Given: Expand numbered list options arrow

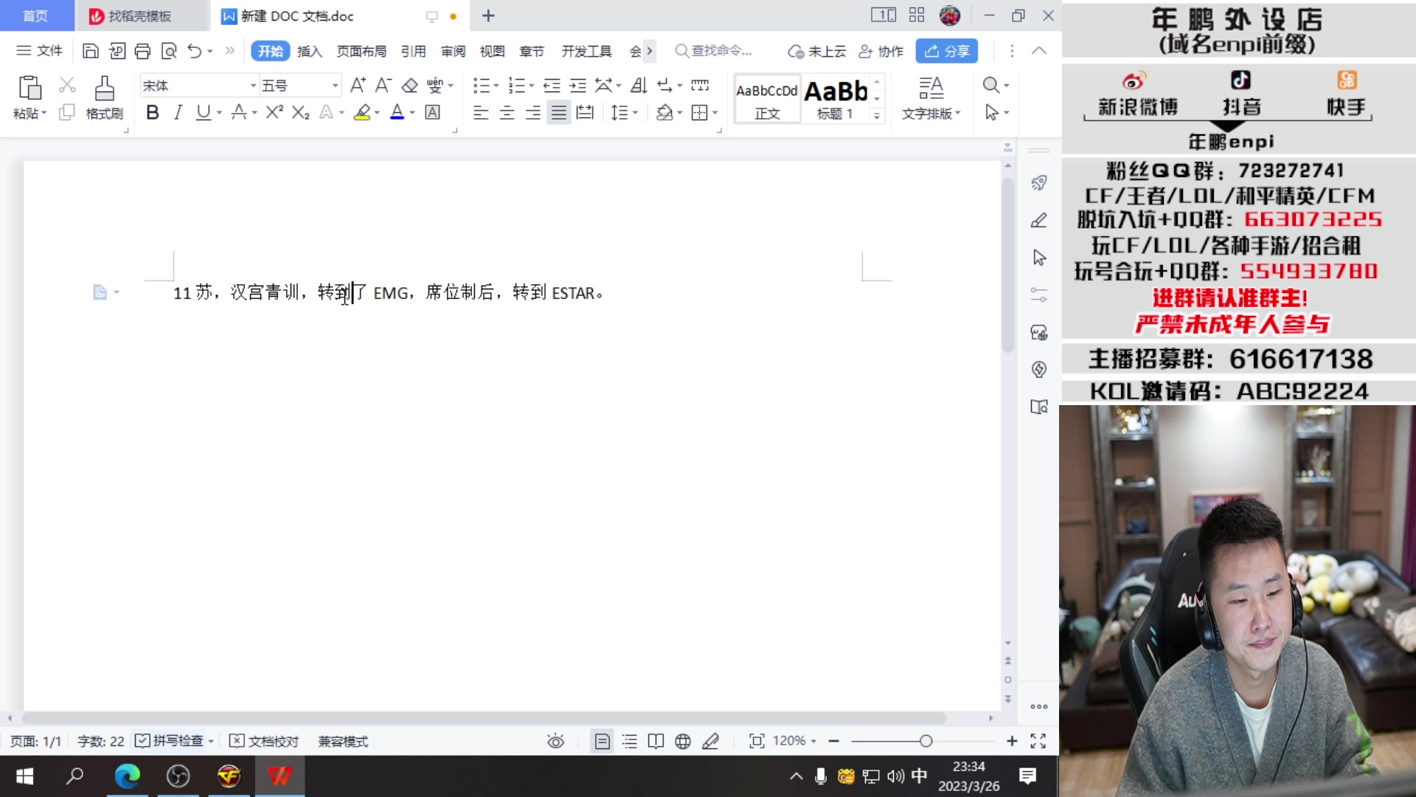Looking at the screenshot, I should 532,86.
